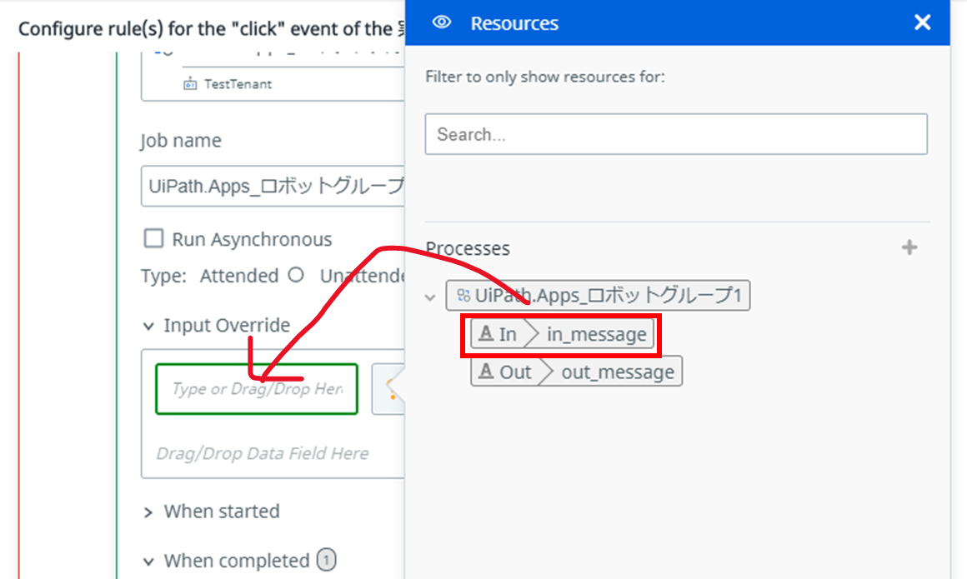The height and width of the screenshot is (579, 967).
Task: Click the Run Asynchronous label
Action: tap(252, 239)
